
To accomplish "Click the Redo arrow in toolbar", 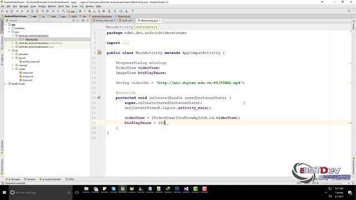I will tap(22, 11).
